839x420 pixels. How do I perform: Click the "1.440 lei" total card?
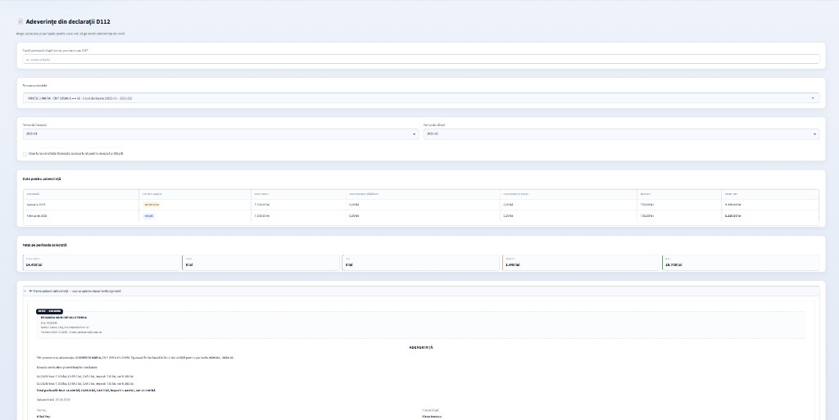coord(581,262)
